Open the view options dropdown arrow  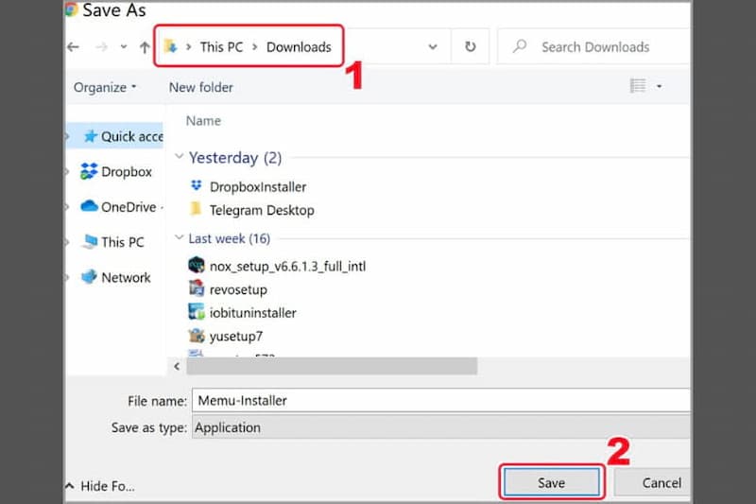tap(659, 87)
